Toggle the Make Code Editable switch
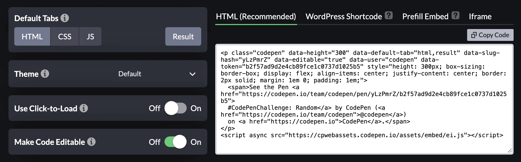Image resolution: width=521 pixels, height=162 pixels. (x=176, y=142)
